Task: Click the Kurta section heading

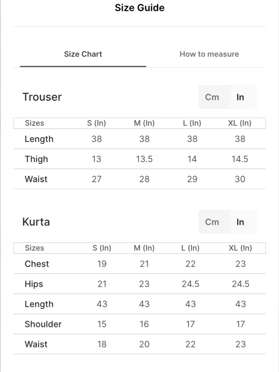Action: (x=36, y=222)
